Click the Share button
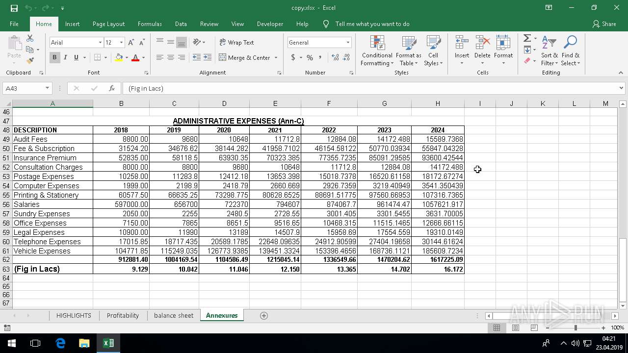Viewport: 628px width, 353px height. pos(604,24)
